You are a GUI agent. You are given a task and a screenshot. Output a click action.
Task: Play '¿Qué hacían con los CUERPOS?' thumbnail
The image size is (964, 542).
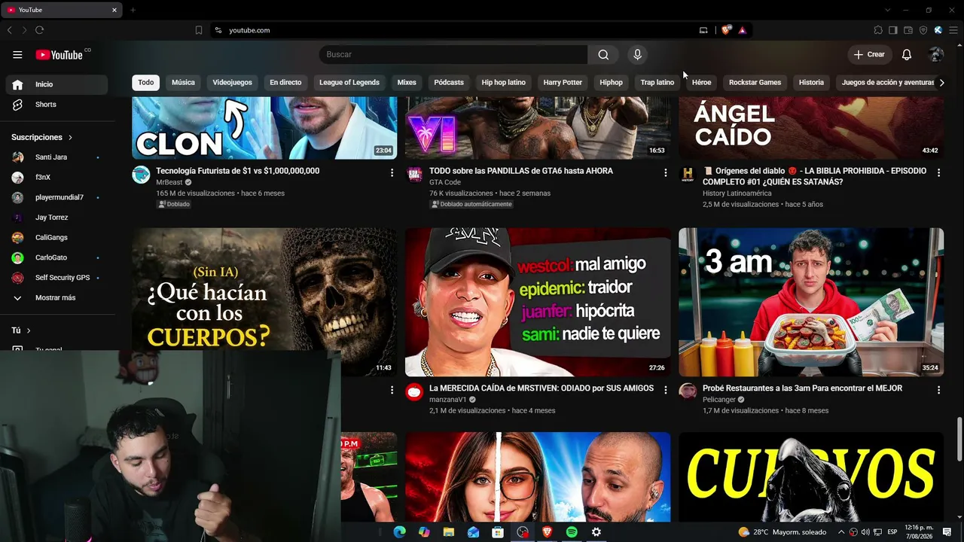[264, 290]
